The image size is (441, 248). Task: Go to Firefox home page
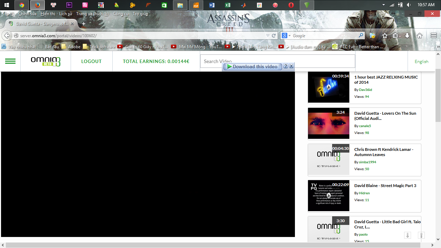(419, 35)
